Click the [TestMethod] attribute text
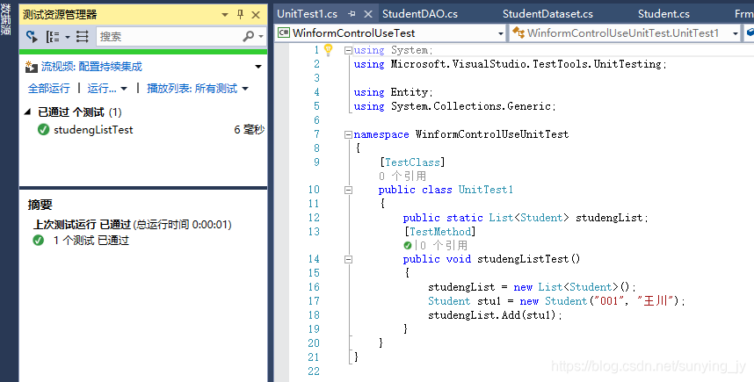This screenshot has width=754, height=382. 439,232
